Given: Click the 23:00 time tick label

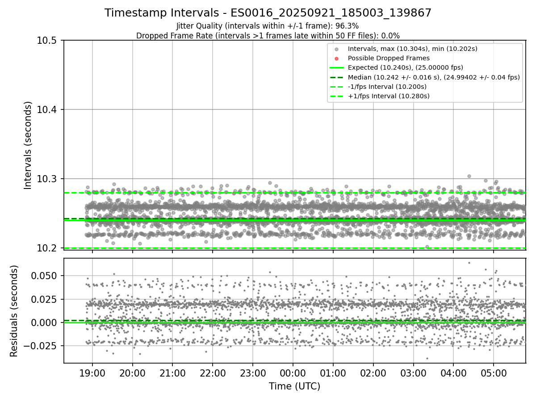Looking at the screenshot, I should click(x=253, y=373).
